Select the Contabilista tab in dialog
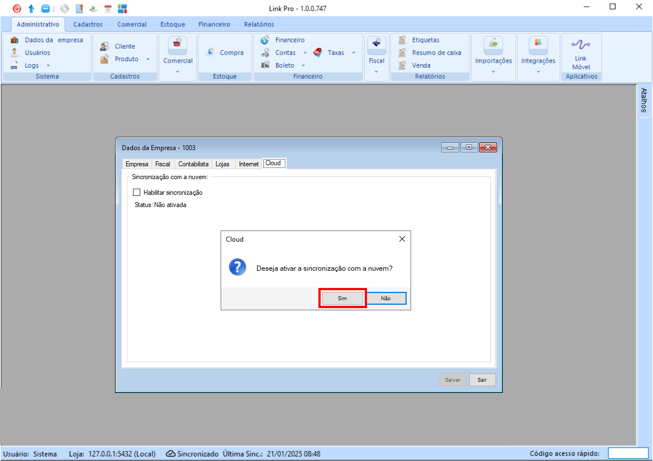Viewport: 653px width, 461px height. (x=193, y=164)
